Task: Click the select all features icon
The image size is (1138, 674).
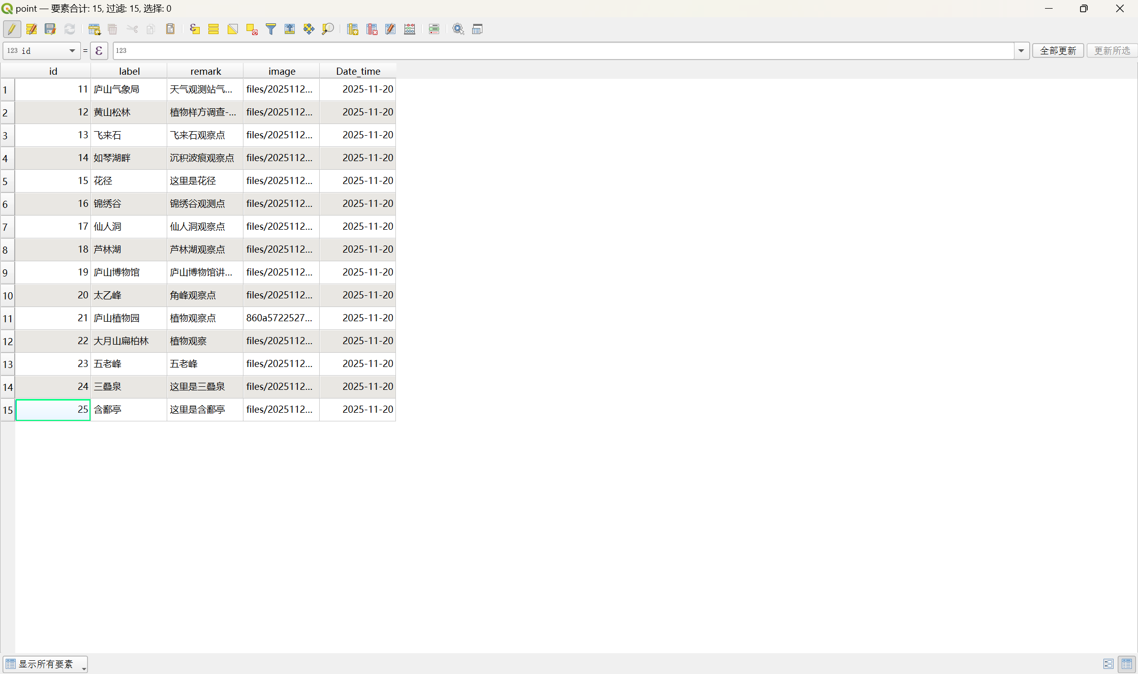Action: coord(213,29)
